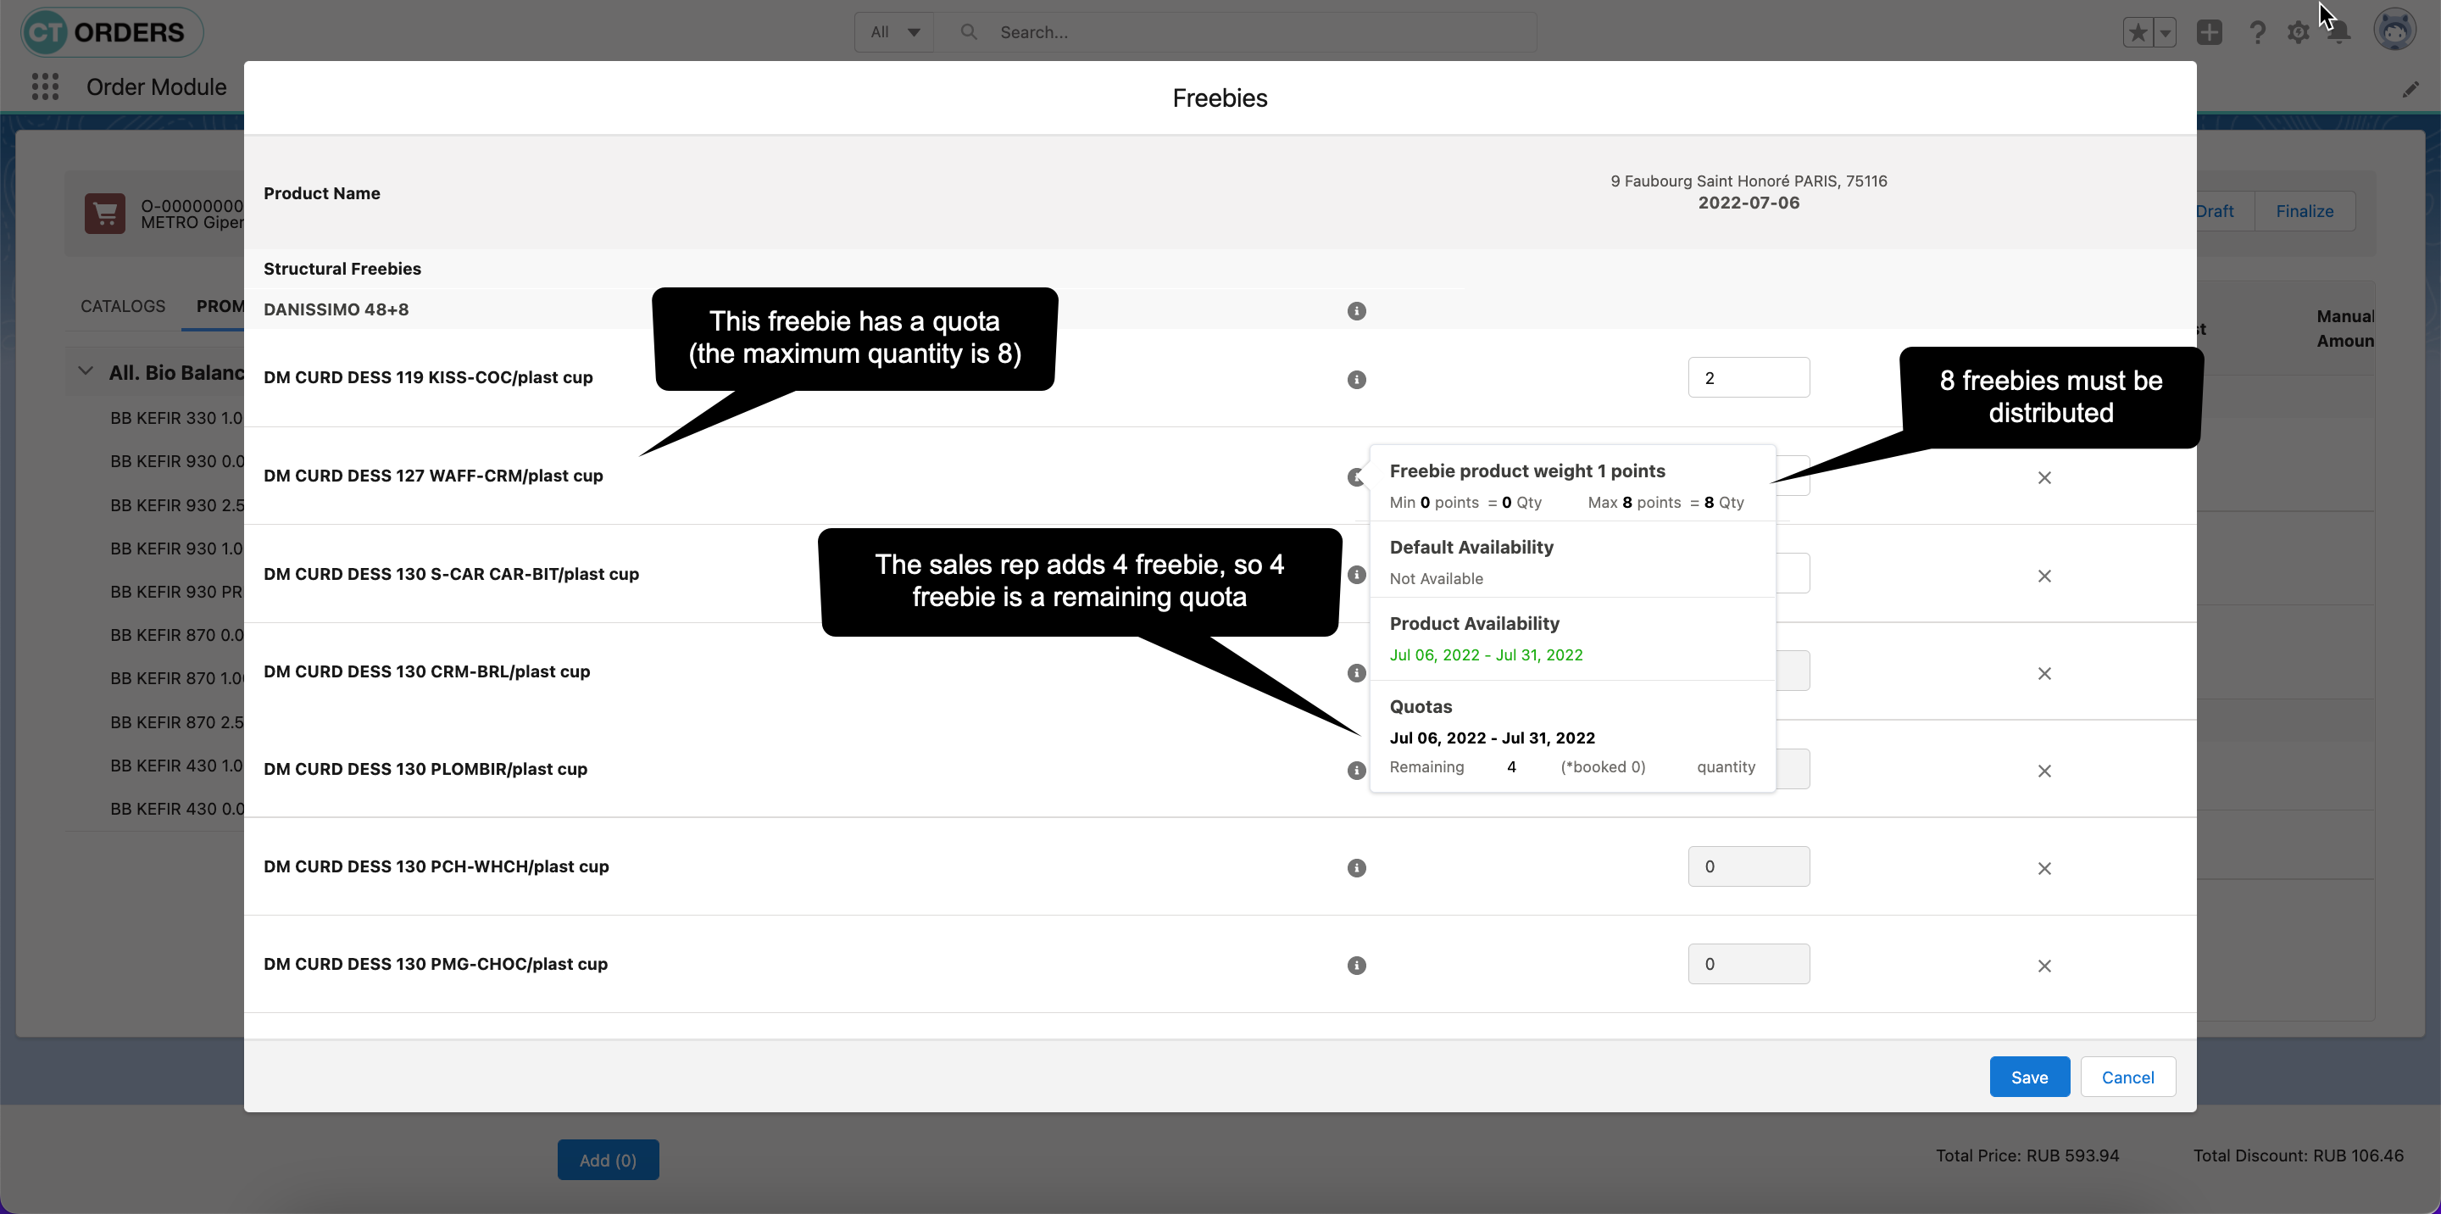
Task: Open info for PCH-WHCH plast cup
Action: tap(1356, 868)
